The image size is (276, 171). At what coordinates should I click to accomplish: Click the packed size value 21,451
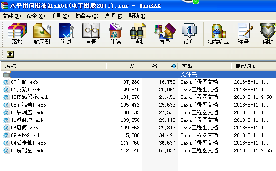(x=167, y=97)
